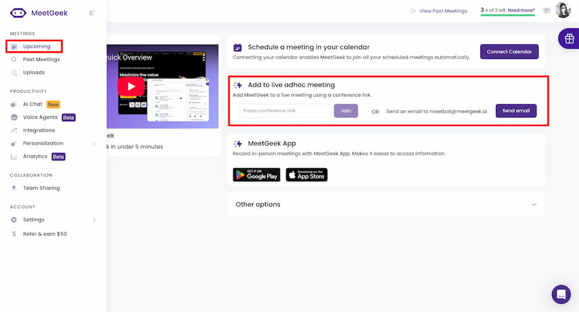Open the chat support bubble icon
Viewport: 579px width, 312px height.
pyautogui.click(x=561, y=295)
